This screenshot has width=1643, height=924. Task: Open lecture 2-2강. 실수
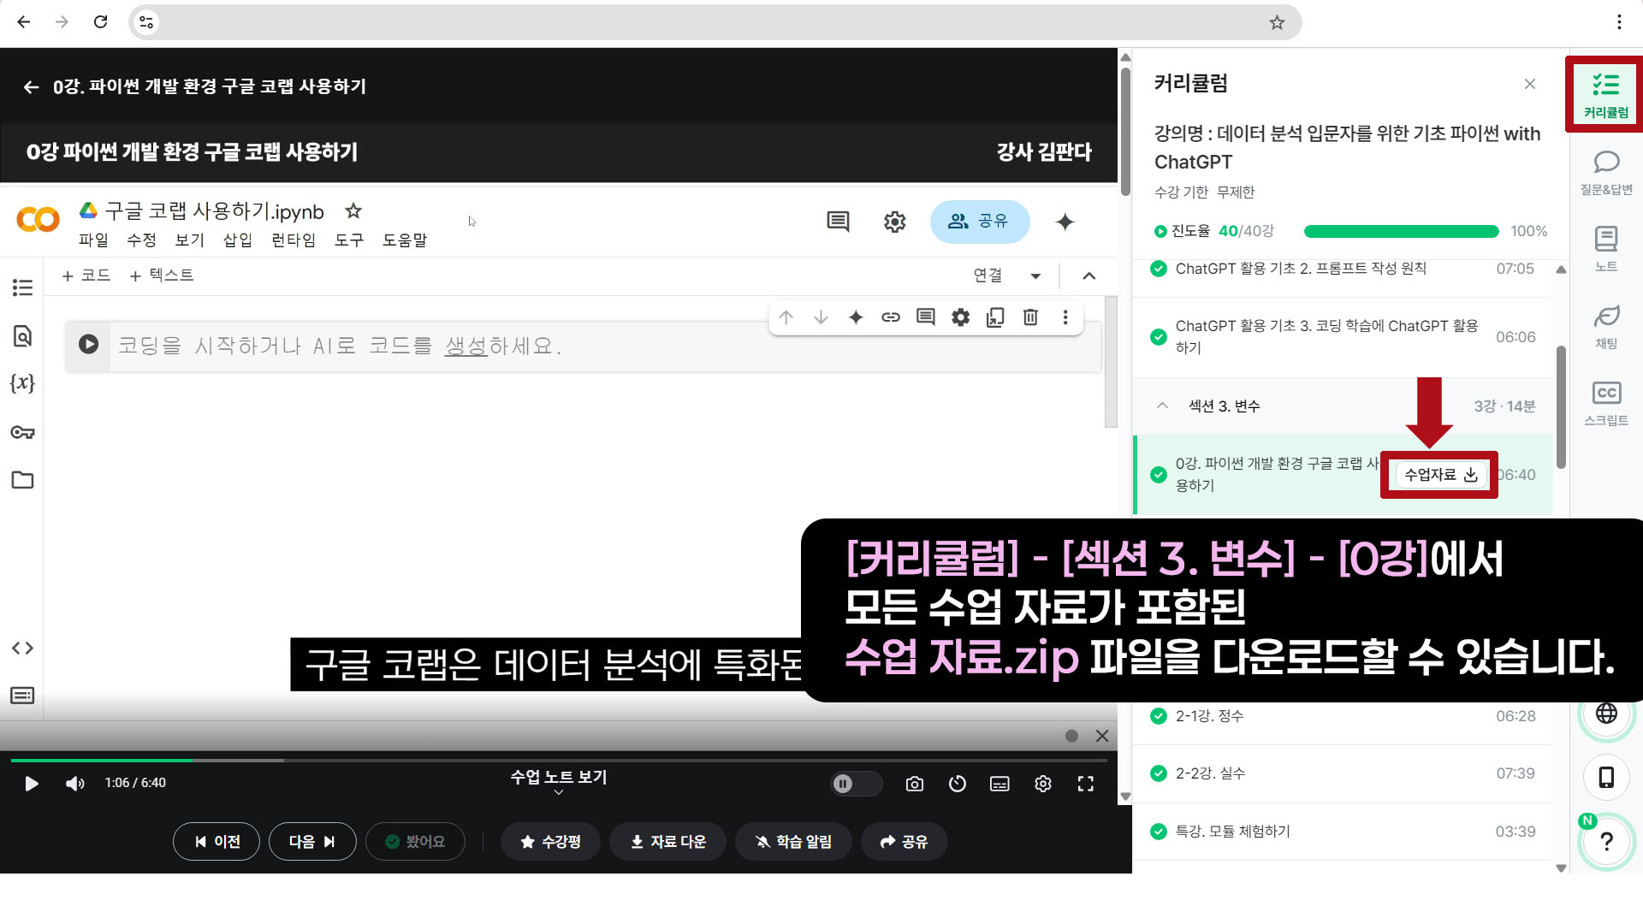tap(1343, 773)
